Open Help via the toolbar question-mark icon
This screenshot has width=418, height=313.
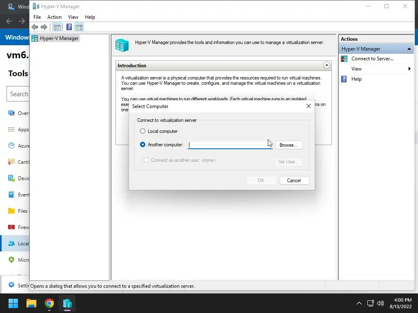pos(69,27)
